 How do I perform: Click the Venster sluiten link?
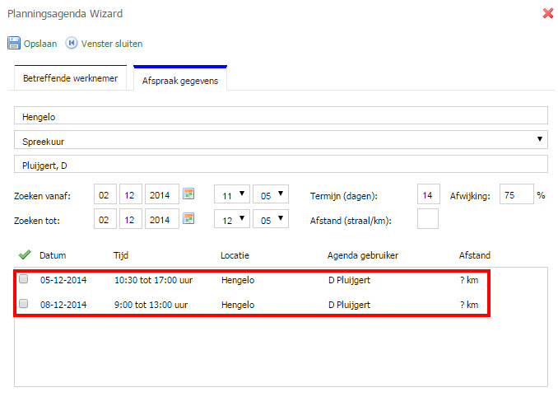coord(105,43)
